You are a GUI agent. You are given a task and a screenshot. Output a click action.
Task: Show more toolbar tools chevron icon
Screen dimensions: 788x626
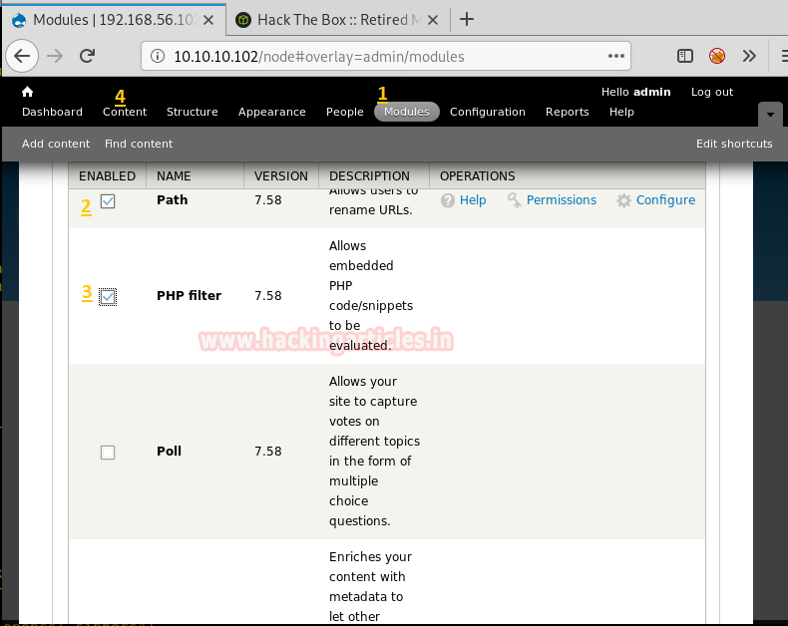tap(749, 56)
